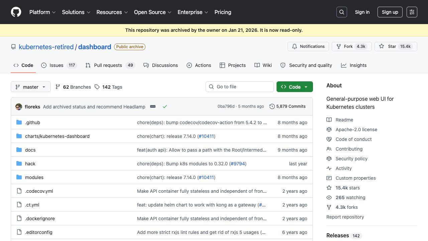Open the Actions tab
The image size is (428, 241).
click(x=199, y=65)
